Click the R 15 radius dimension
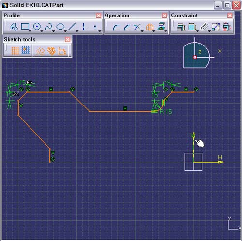Image resolution: width=242 pixels, height=241 pixels. click(166, 112)
